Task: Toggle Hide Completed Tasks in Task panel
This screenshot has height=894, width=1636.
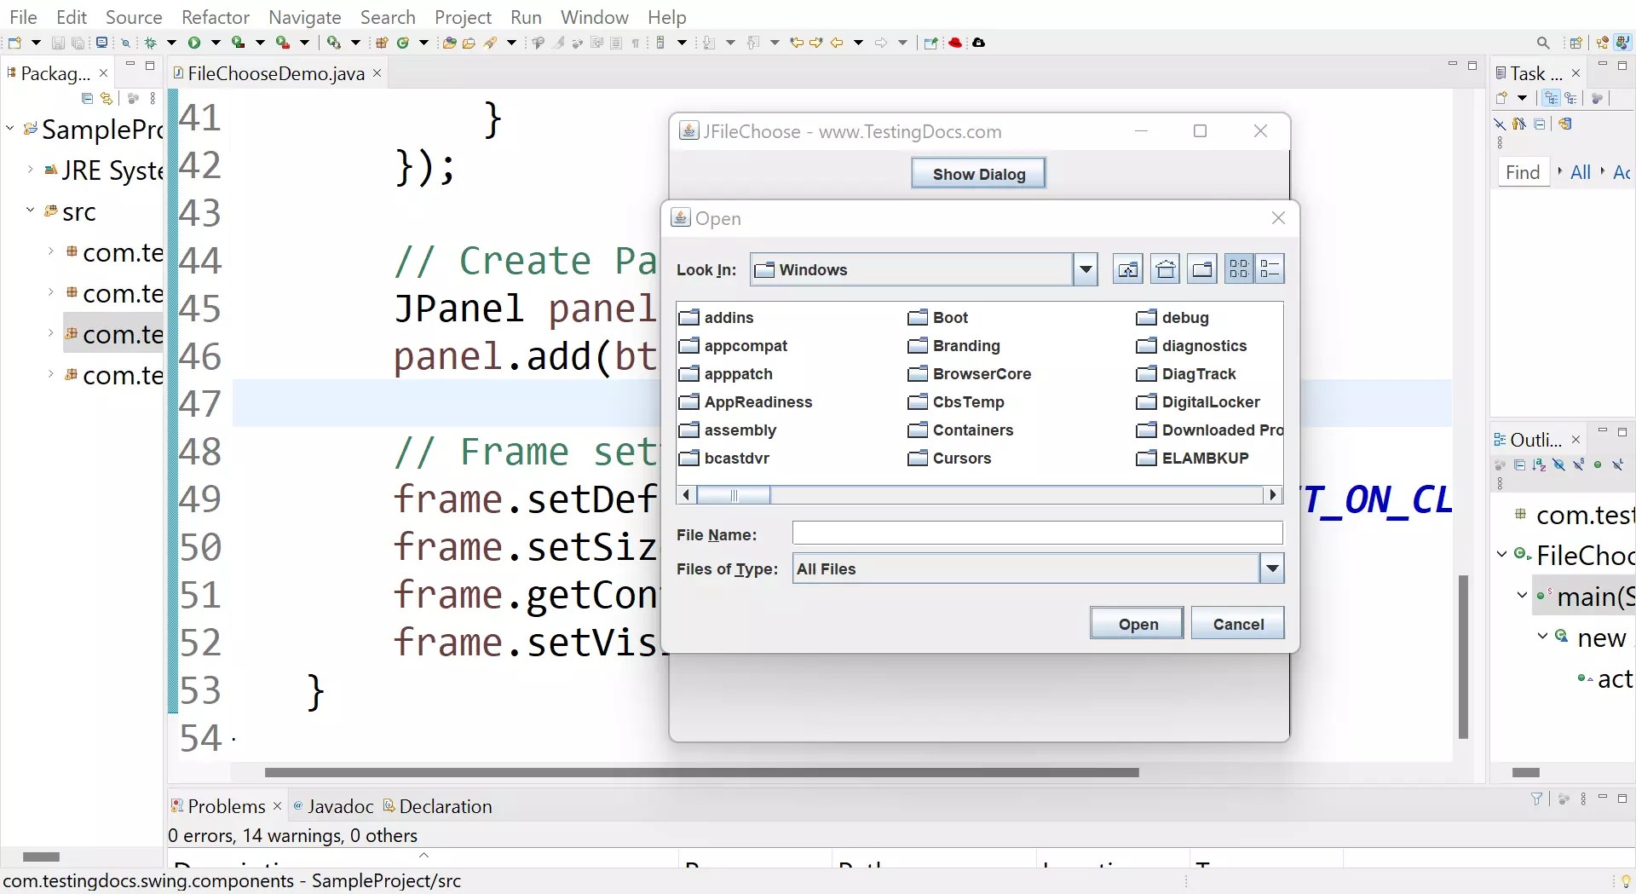Action: (x=1500, y=124)
